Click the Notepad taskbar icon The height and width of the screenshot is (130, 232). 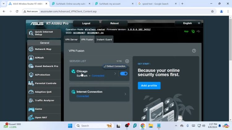159,126
